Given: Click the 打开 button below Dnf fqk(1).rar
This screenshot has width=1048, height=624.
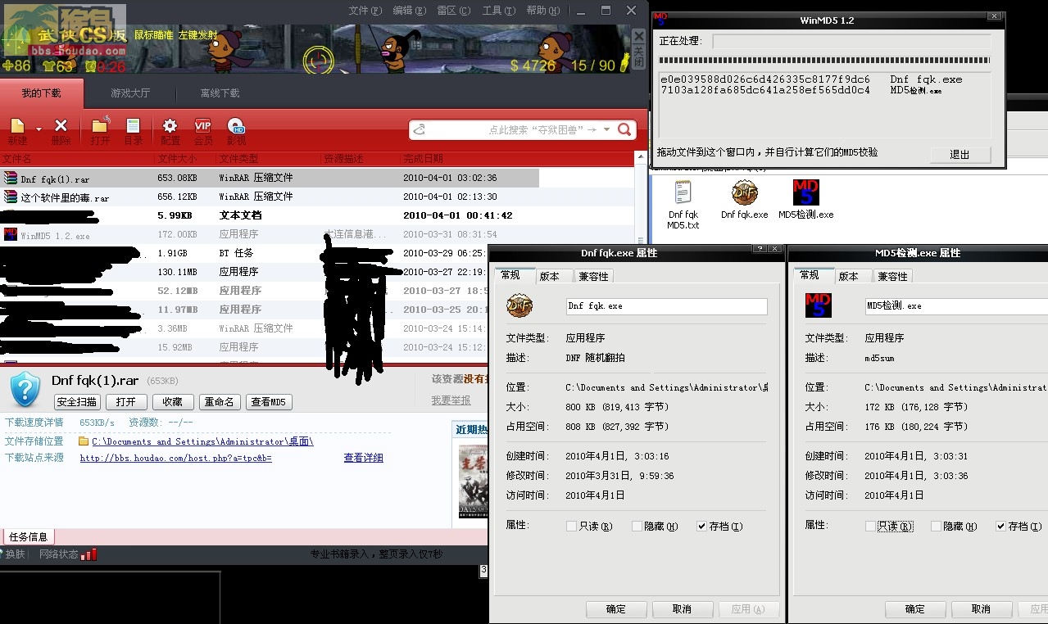Looking at the screenshot, I should pyautogui.click(x=126, y=402).
